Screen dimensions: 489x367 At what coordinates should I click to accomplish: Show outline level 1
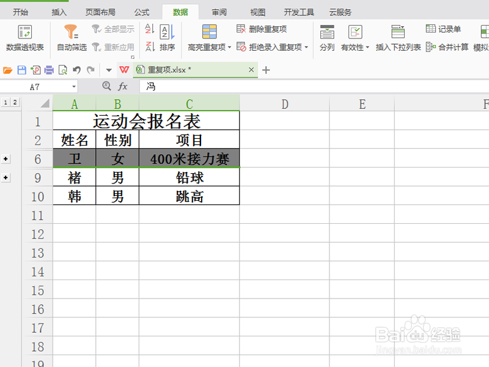point(6,102)
